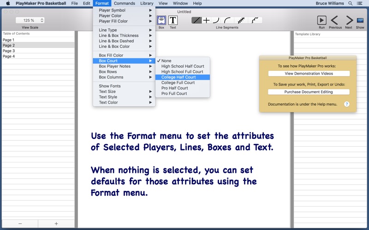Image resolution: width=369 pixels, height=230 pixels.
Task: Expand Player Symbol submenu
Action: [124, 10]
